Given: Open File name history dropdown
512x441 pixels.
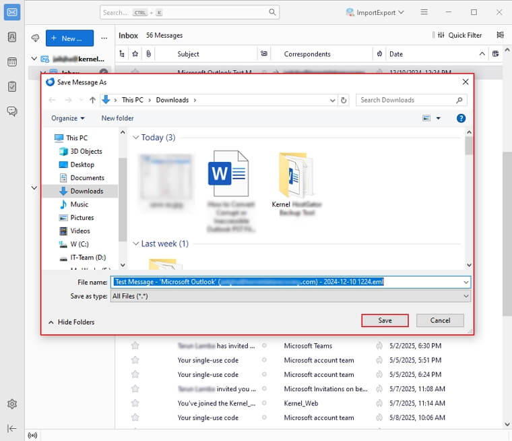Looking at the screenshot, I should tap(466, 282).
